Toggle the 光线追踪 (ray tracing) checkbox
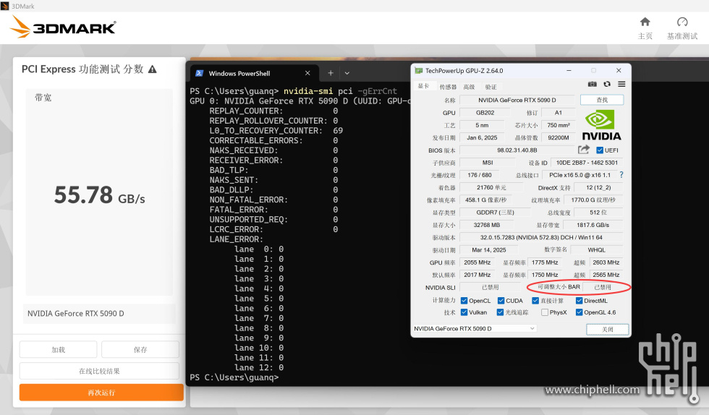The image size is (709, 415). (500, 312)
